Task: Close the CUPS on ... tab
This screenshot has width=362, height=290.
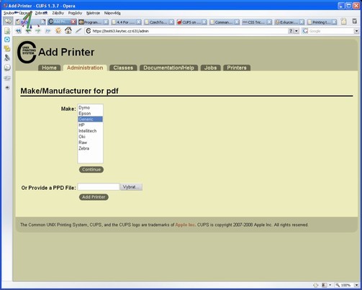Action: point(204,22)
